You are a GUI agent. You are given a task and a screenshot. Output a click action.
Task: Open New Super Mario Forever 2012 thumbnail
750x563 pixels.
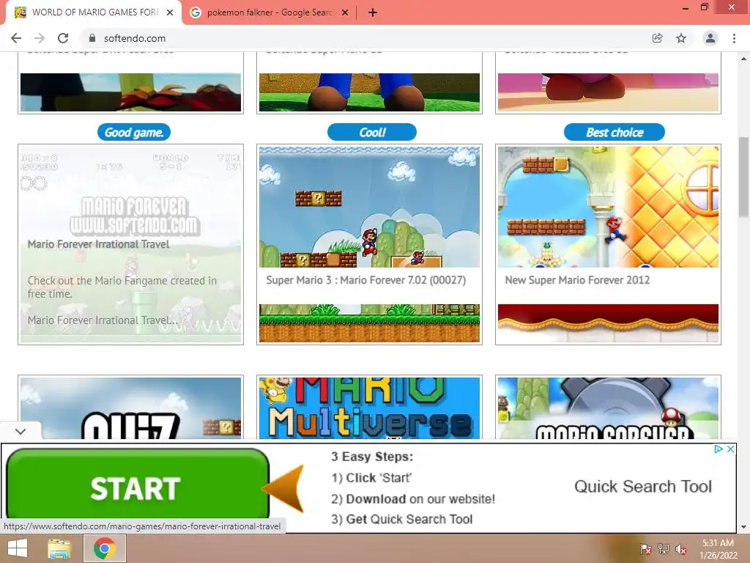click(x=608, y=207)
